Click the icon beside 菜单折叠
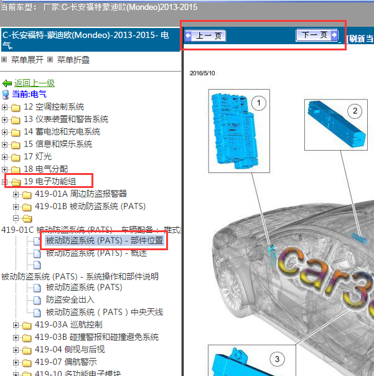The height and width of the screenshot is (376, 374). (50, 59)
